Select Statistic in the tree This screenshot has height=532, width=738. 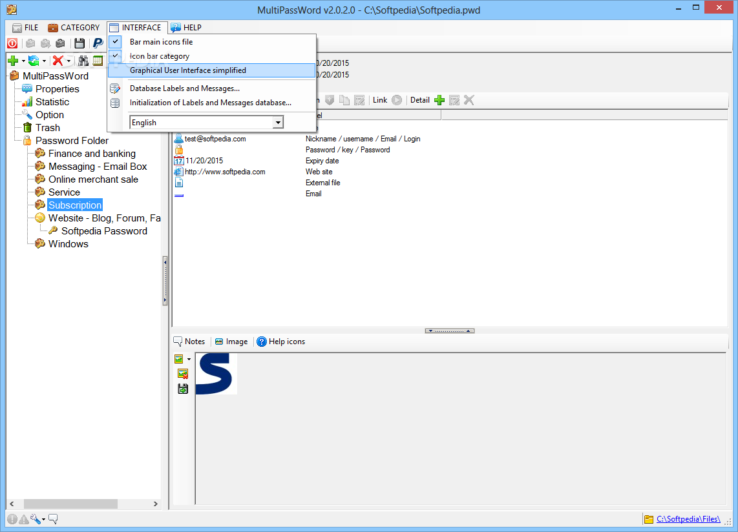tap(52, 102)
